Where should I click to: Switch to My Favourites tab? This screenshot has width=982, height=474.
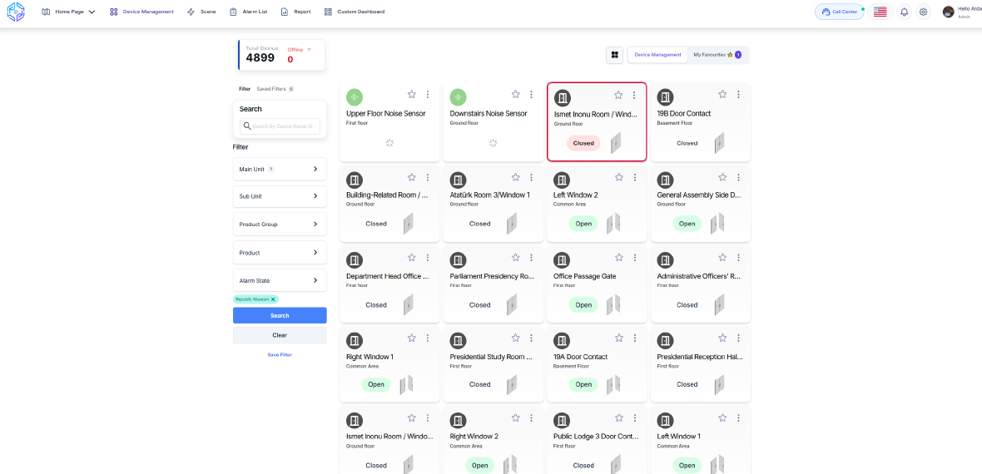click(717, 55)
